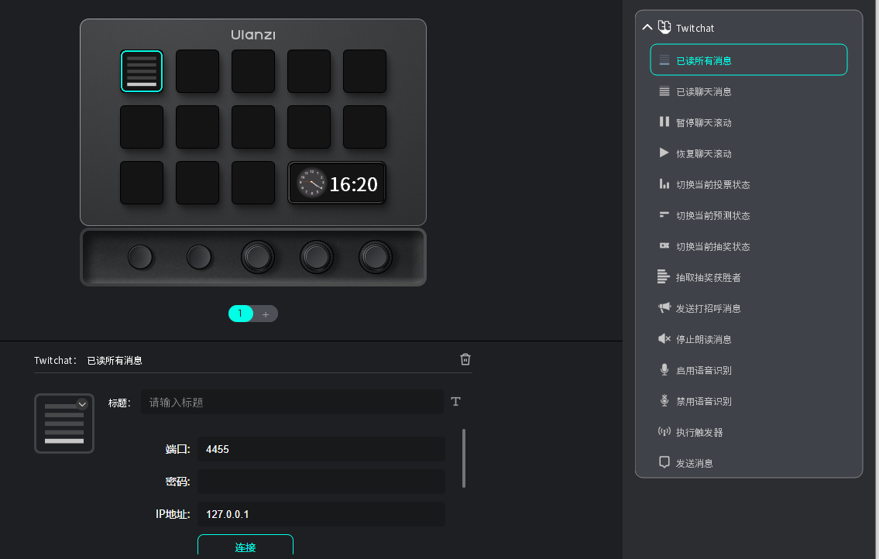Select enable voice recognition microphone (启用语音识别)
Screen dimensions: 879x559
664,370
